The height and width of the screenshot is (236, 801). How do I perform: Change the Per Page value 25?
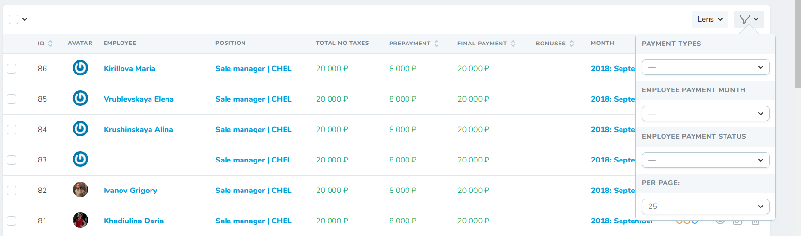(x=705, y=206)
